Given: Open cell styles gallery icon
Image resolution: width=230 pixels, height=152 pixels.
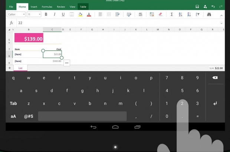Looking at the screenshot, I should pyautogui.click(x=129, y=14).
